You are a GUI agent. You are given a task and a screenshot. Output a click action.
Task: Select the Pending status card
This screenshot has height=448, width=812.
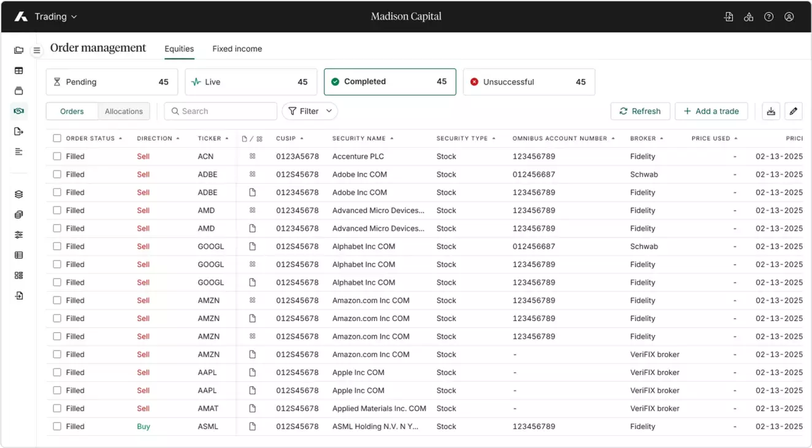pos(112,82)
